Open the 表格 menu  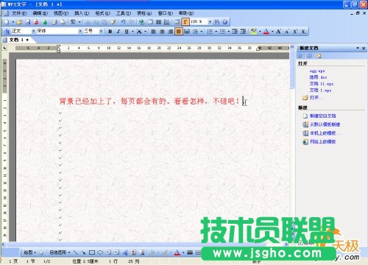[x=144, y=13]
